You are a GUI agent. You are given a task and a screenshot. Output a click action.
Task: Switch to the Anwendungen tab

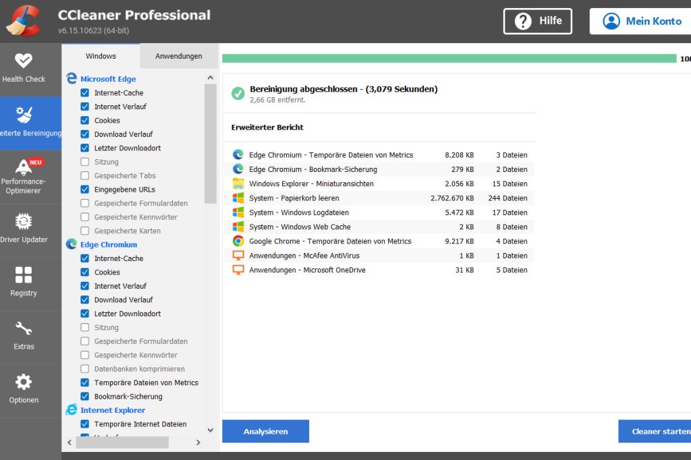click(x=179, y=56)
